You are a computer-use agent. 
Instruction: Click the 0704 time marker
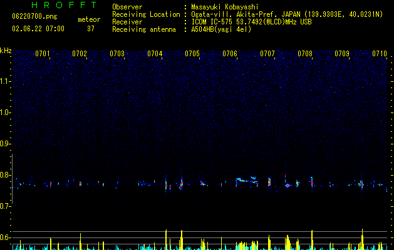(x=155, y=54)
